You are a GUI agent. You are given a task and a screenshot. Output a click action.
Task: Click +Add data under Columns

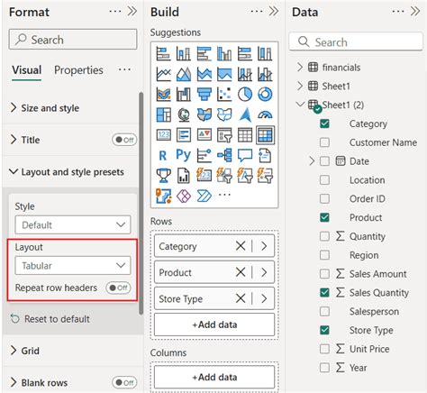coord(214,377)
